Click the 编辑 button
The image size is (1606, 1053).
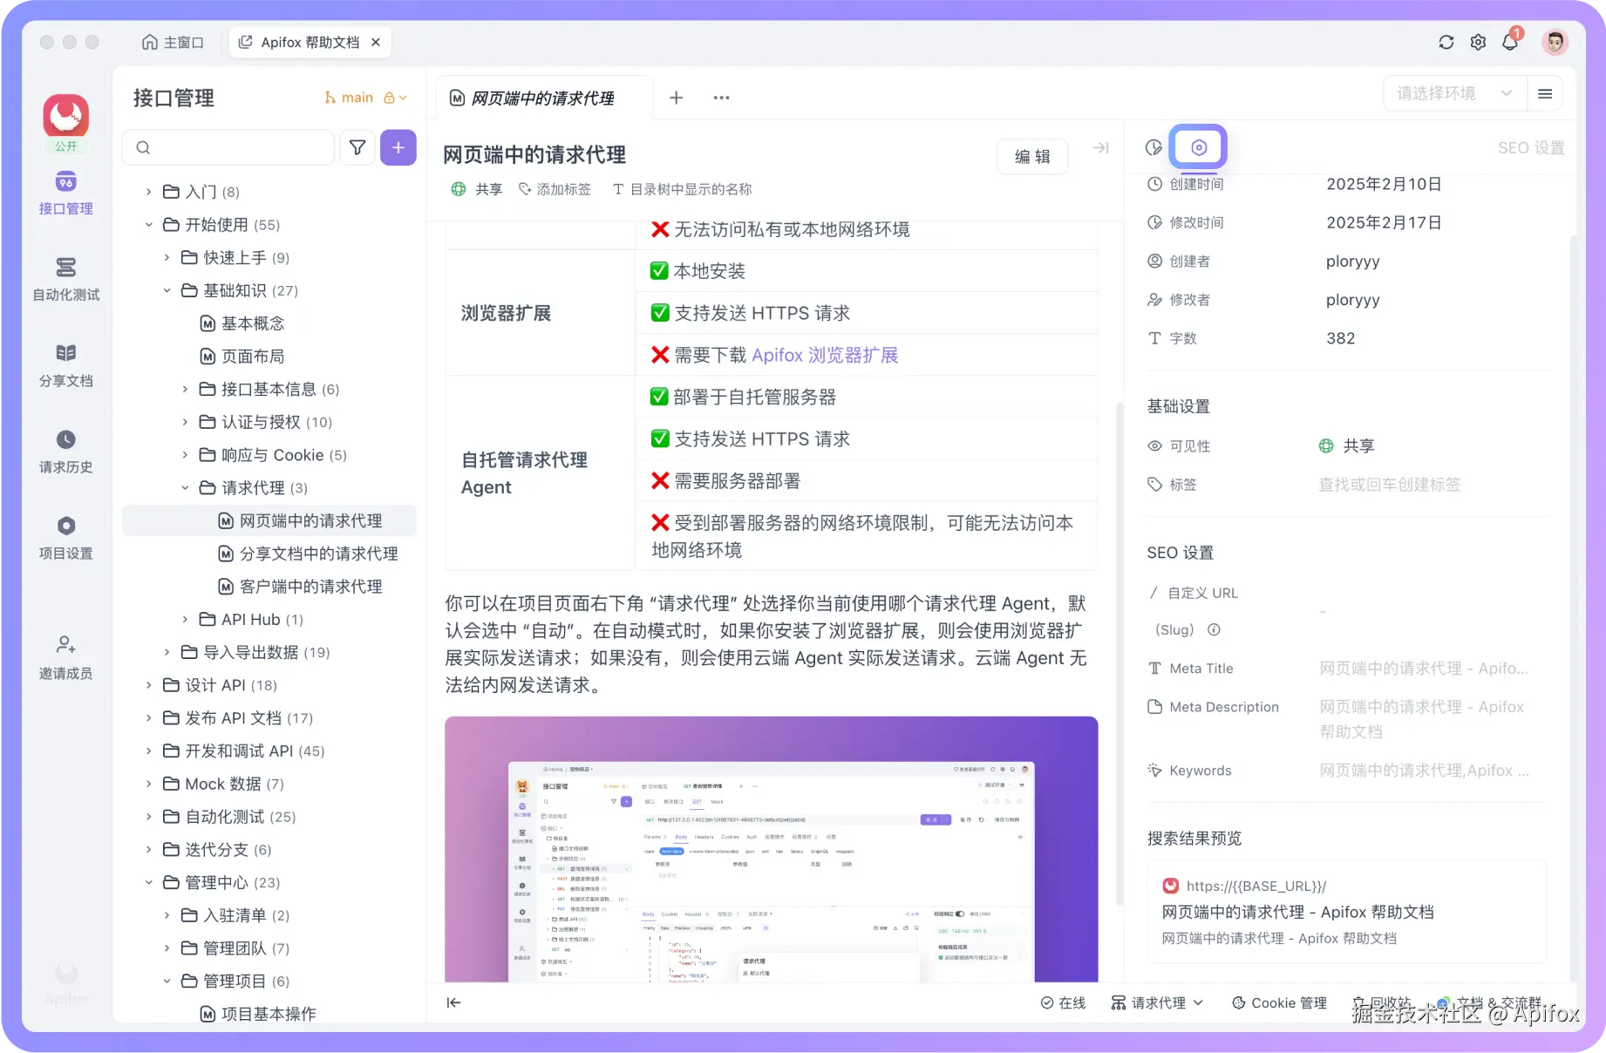click(x=1031, y=156)
